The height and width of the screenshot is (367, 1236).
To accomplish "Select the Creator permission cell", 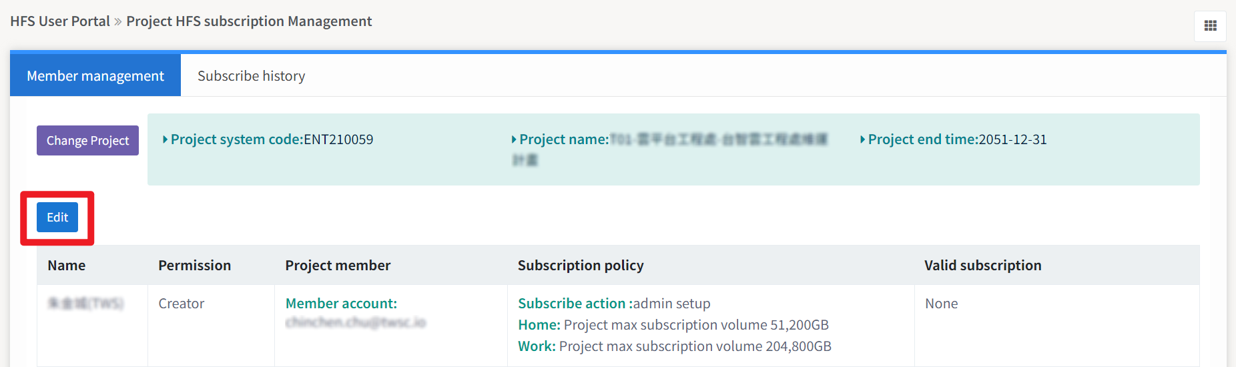I will click(x=182, y=304).
